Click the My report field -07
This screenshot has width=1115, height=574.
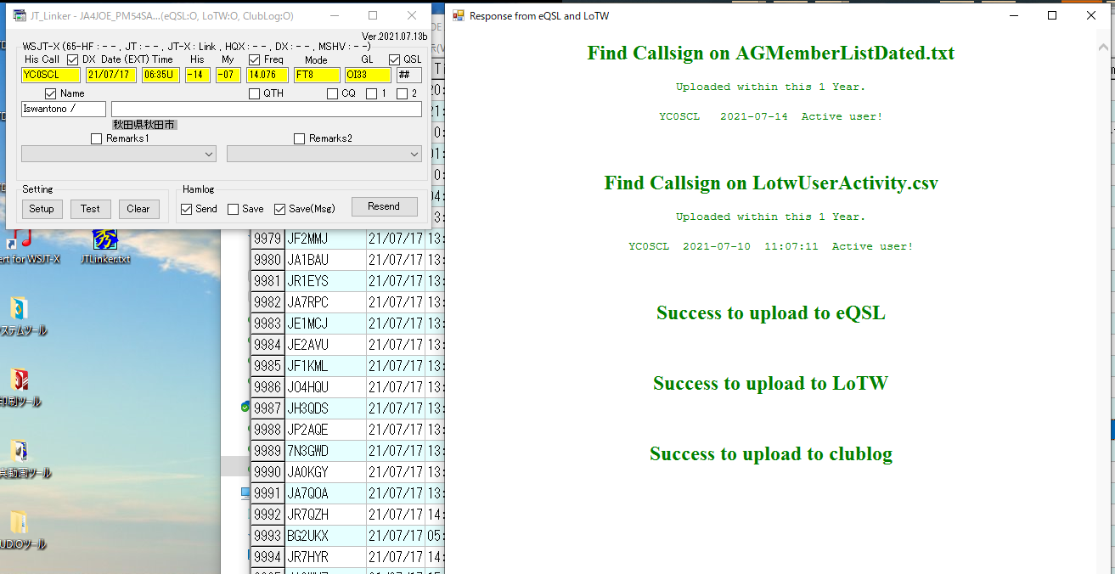coord(228,75)
